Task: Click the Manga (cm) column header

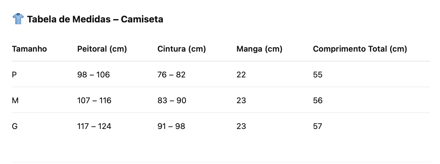Action: coord(259,49)
